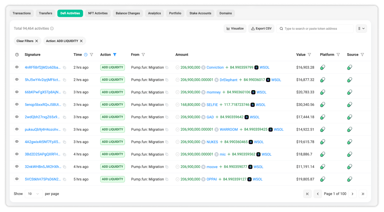
Task: Click the help icon in table header
Action: [x=17, y=55]
